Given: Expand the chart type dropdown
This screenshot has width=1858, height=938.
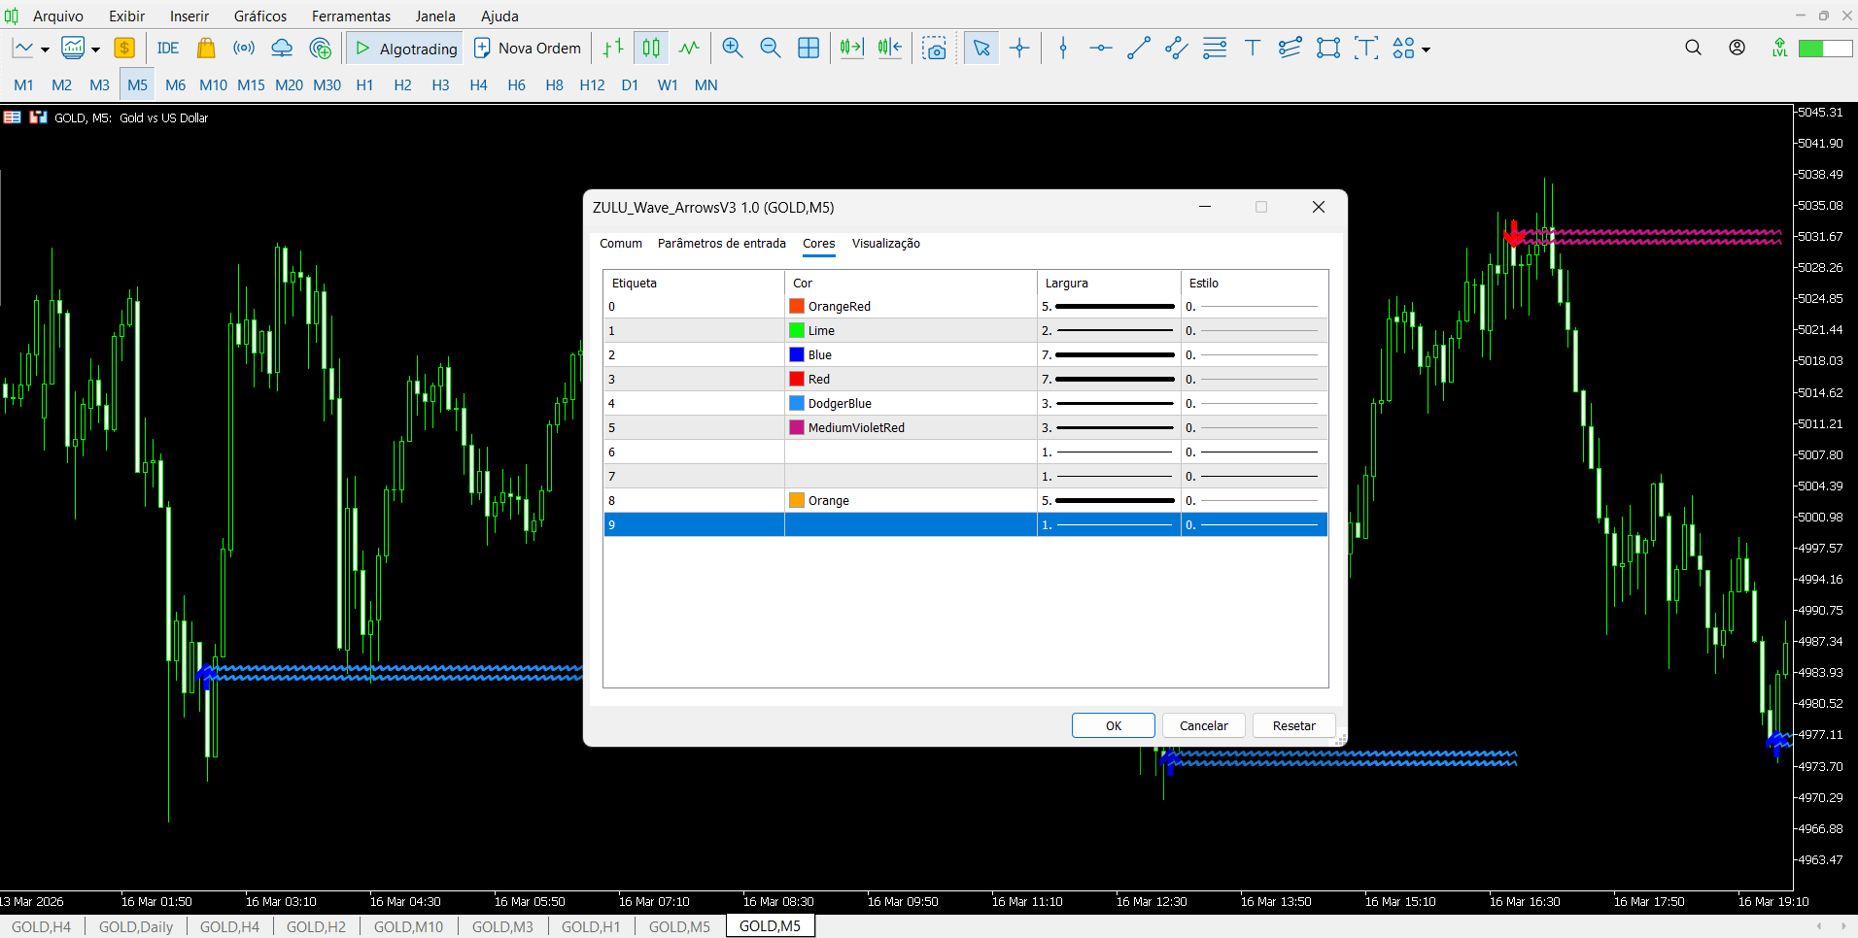Looking at the screenshot, I should pyautogui.click(x=43, y=48).
